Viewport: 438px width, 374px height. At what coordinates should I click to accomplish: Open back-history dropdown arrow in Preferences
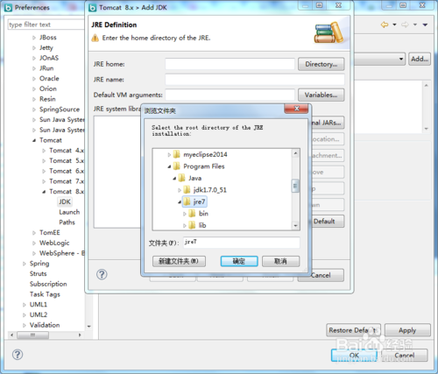coord(394,25)
